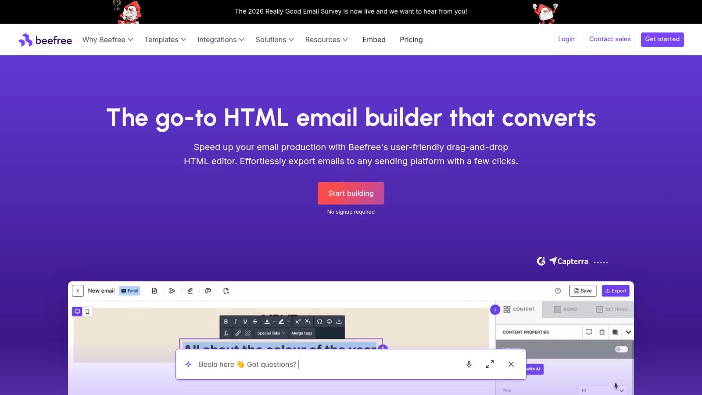Select the Embed navigation item
This screenshot has width=702, height=395.
click(x=374, y=39)
